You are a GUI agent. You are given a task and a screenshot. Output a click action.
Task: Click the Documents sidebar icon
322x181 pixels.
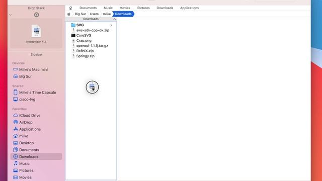(x=16, y=150)
